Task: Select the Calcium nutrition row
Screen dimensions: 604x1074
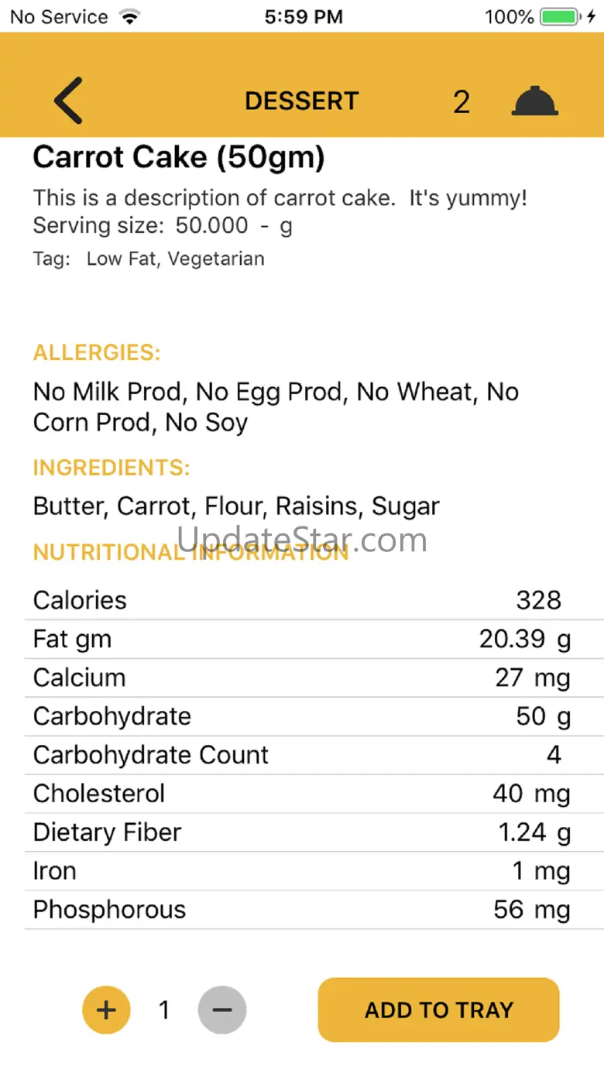Action: coord(302,678)
